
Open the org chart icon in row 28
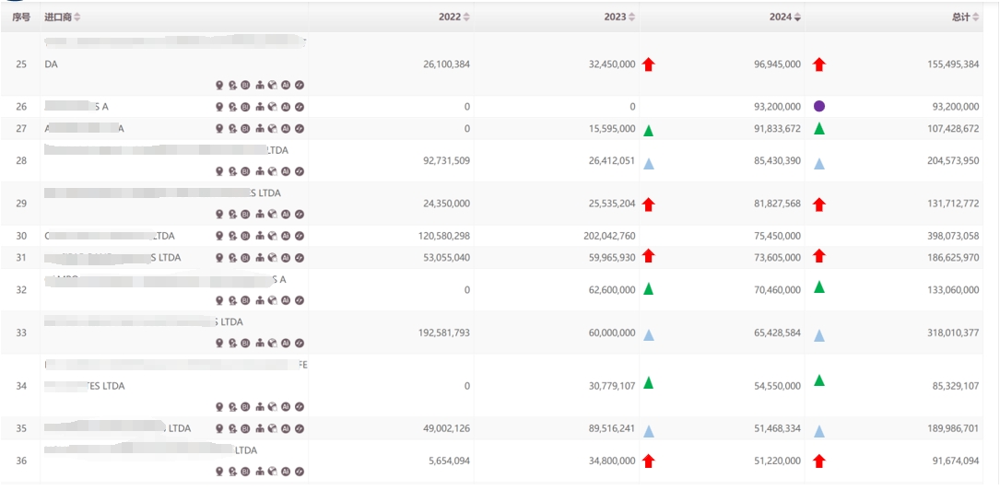point(260,171)
